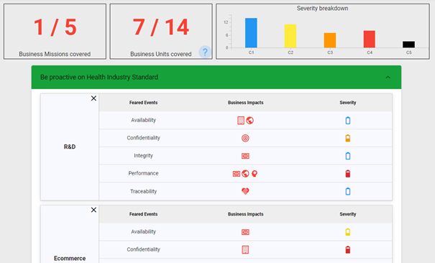Image resolution: width=435 pixels, height=263 pixels.
Task: Click 'Integrity' in the R&D table
Action: point(143,156)
